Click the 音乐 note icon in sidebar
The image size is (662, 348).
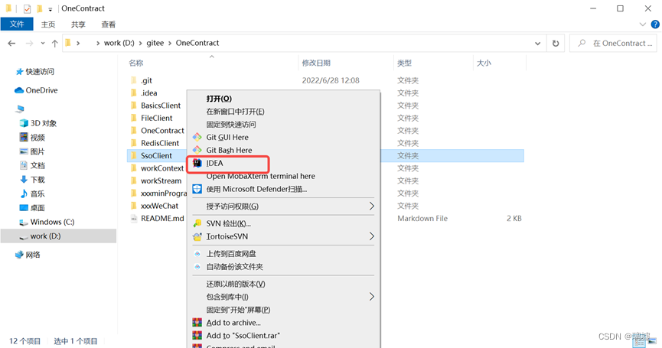click(x=24, y=194)
